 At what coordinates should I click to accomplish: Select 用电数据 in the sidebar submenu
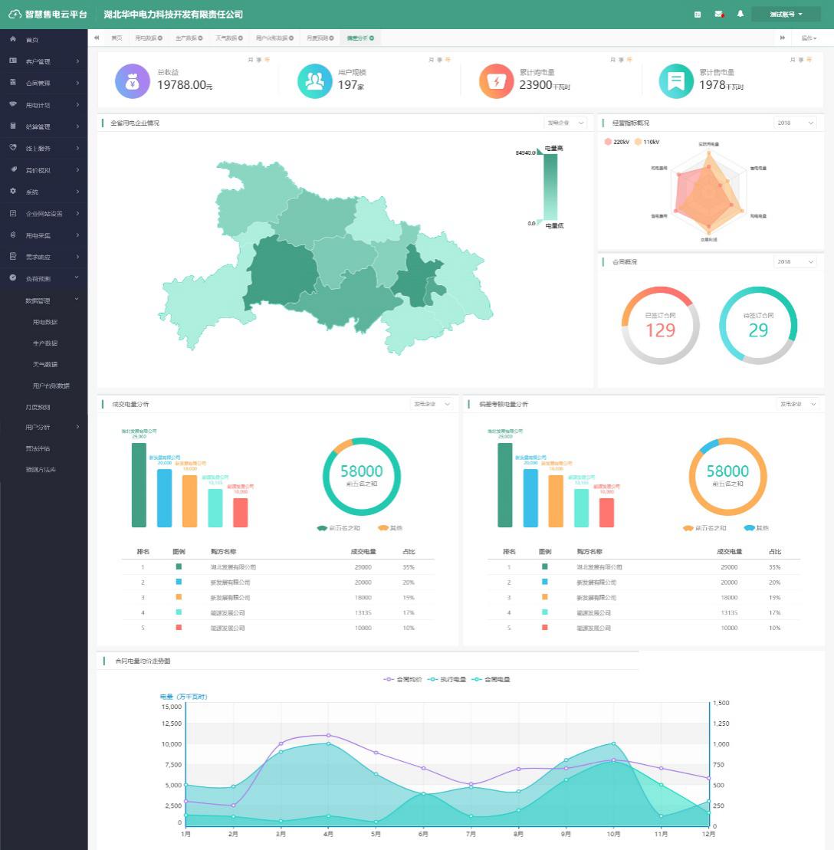tap(45, 322)
